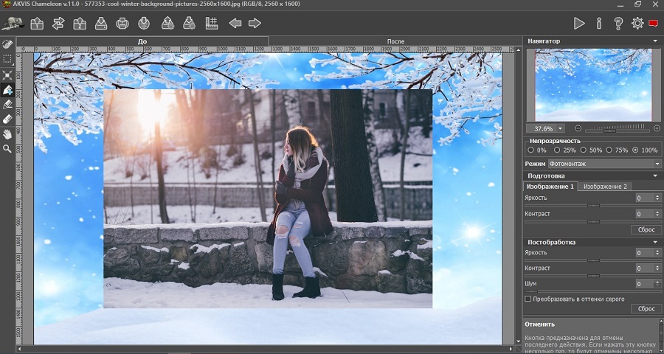This screenshot has height=354, width=664.
Task: Switch to the Изображение 2 tab
Action: [605, 187]
